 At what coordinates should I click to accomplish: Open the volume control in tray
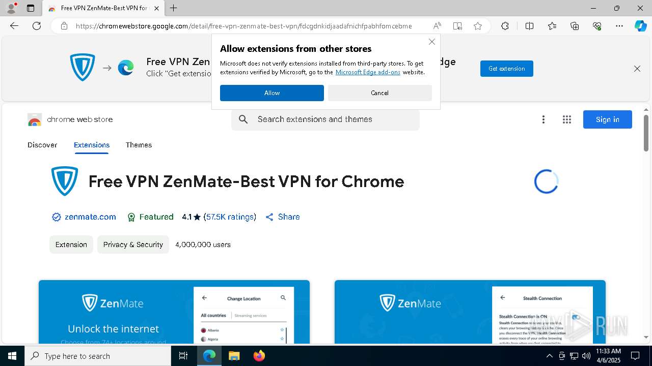click(586, 356)
